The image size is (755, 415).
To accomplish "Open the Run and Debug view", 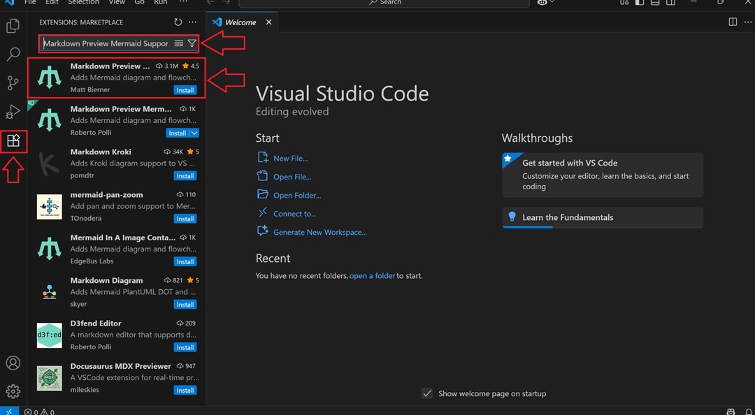I will (13, 111).
